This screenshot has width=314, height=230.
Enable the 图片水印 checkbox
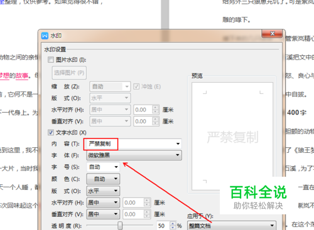(x=51, y=60)
